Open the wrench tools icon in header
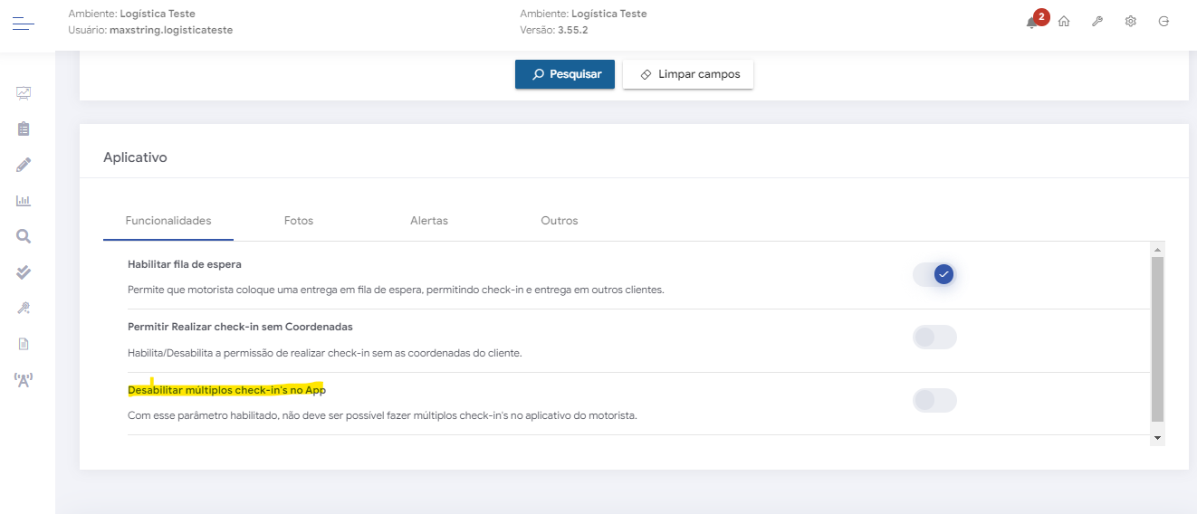 coord(1097,22)
